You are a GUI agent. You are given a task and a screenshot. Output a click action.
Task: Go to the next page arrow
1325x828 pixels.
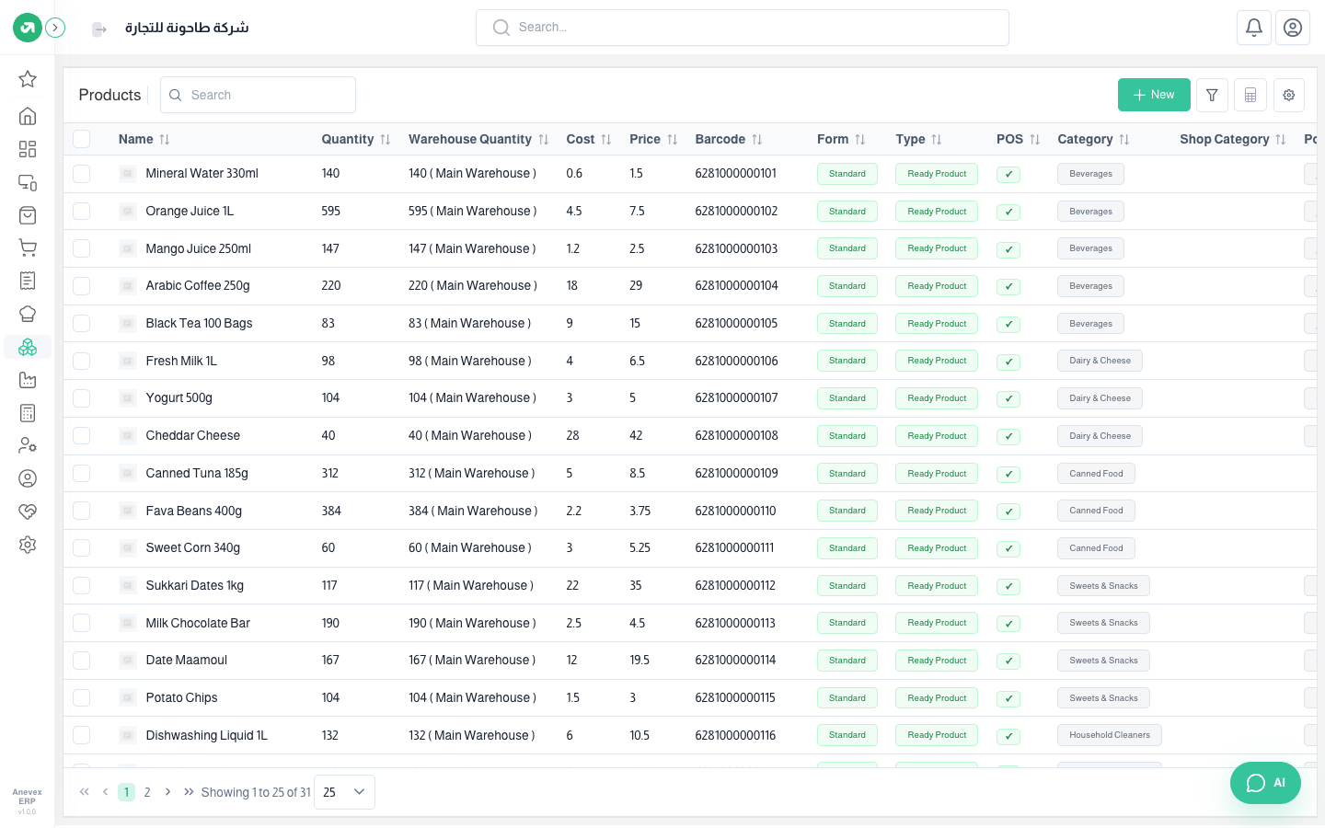point(167,792)
